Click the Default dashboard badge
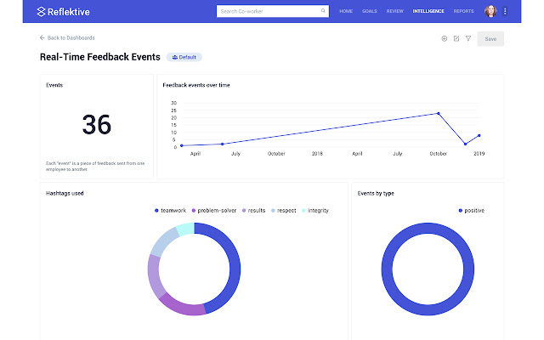 [x=184, y=57]
